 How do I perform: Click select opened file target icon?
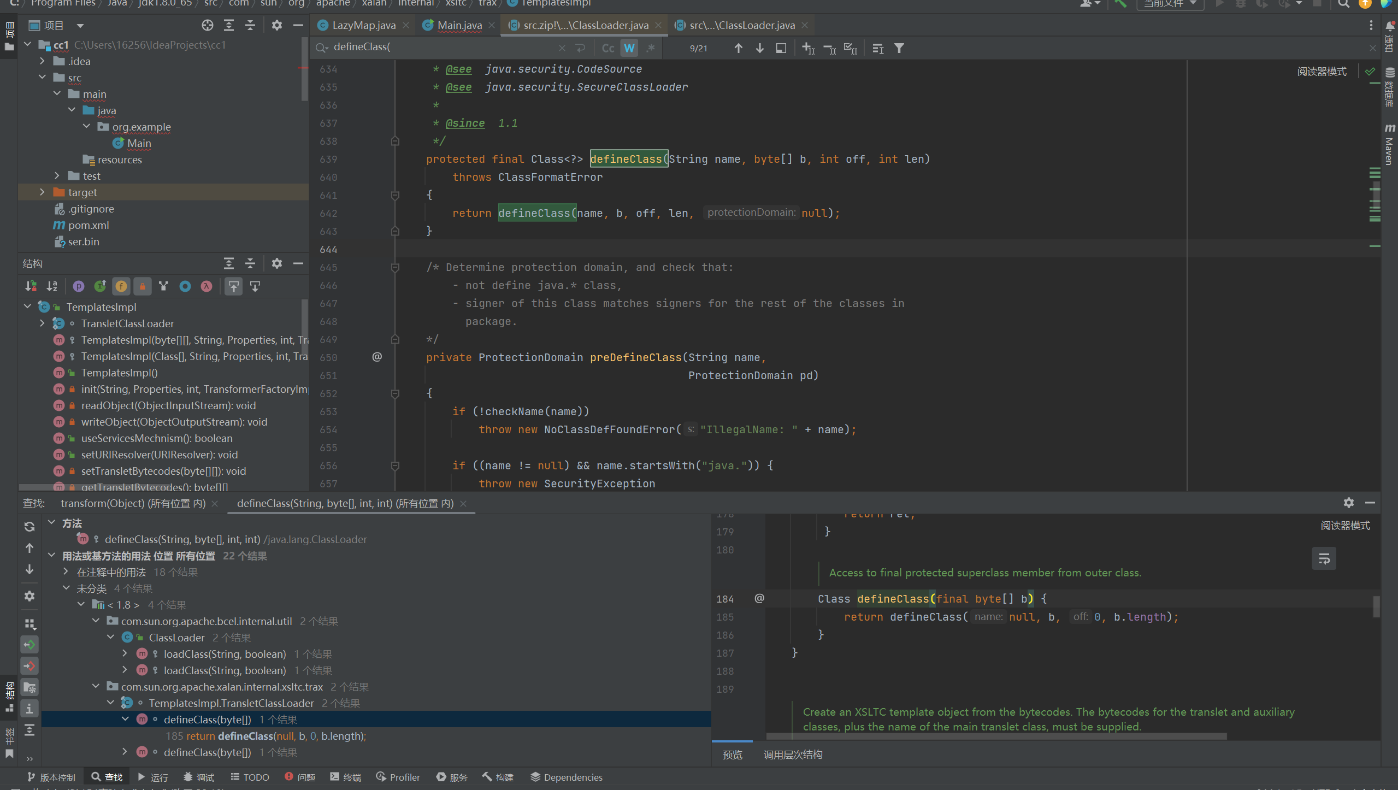coord(207,25)
